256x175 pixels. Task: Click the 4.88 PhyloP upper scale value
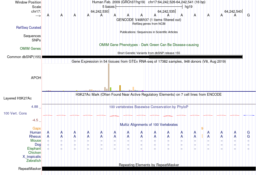(34, 107)
